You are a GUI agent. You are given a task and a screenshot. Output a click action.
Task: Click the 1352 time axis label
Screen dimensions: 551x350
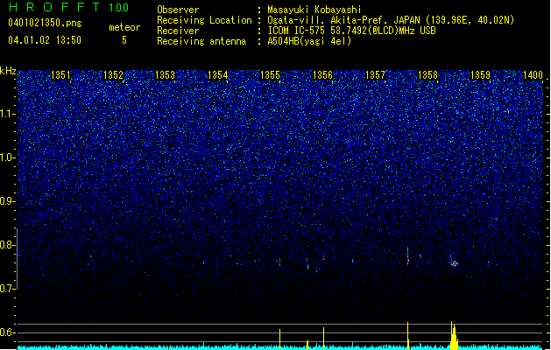(x=114, y=75)
